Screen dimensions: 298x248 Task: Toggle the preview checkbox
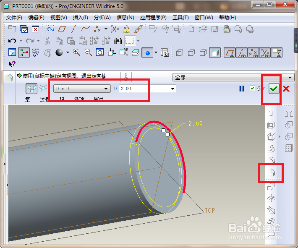pos(252,89)
